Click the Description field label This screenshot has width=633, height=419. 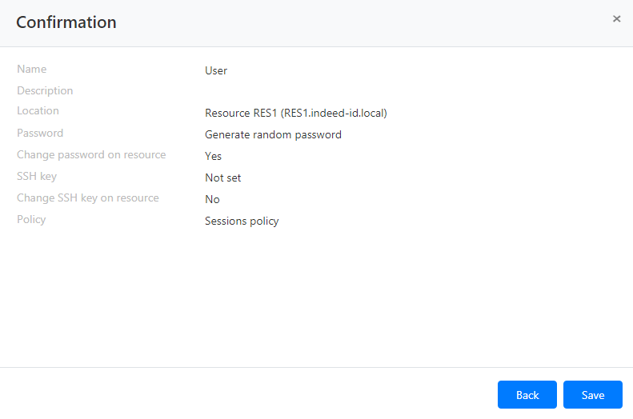point(45,91)
